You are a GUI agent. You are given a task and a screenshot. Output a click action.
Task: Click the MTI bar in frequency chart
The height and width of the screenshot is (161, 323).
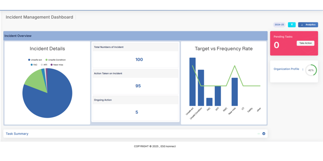click(218, 96)
